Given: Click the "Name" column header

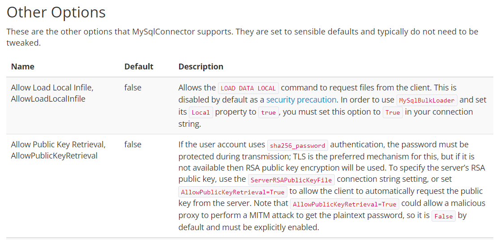Looking at the screenshot, I should click(23, 66).
